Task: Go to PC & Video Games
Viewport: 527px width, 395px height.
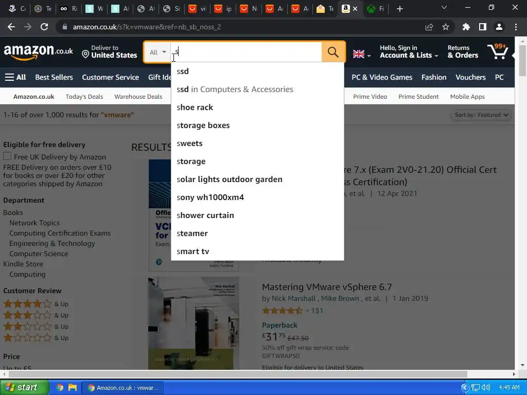Action: pyautogui.click(x=382, y=77)
